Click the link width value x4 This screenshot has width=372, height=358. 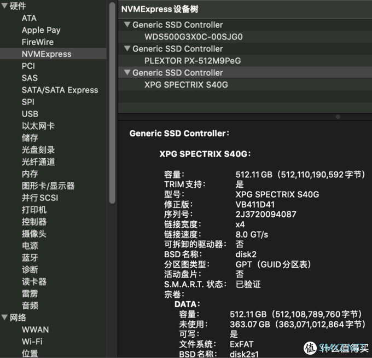[240, 224]
